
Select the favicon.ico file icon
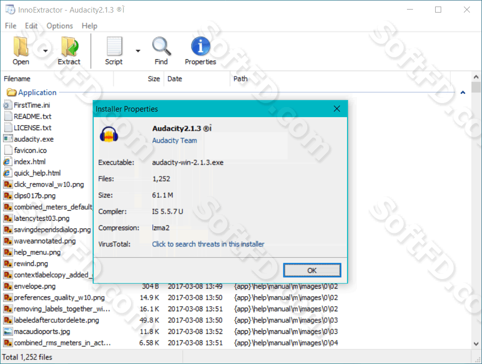8,150
